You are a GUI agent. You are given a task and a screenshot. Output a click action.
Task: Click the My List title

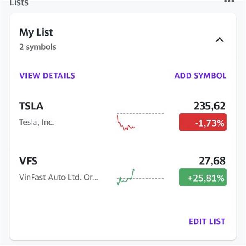[x=36, y=32]
